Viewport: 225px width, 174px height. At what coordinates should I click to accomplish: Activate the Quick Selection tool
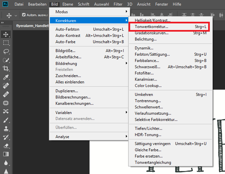[6, 60]
